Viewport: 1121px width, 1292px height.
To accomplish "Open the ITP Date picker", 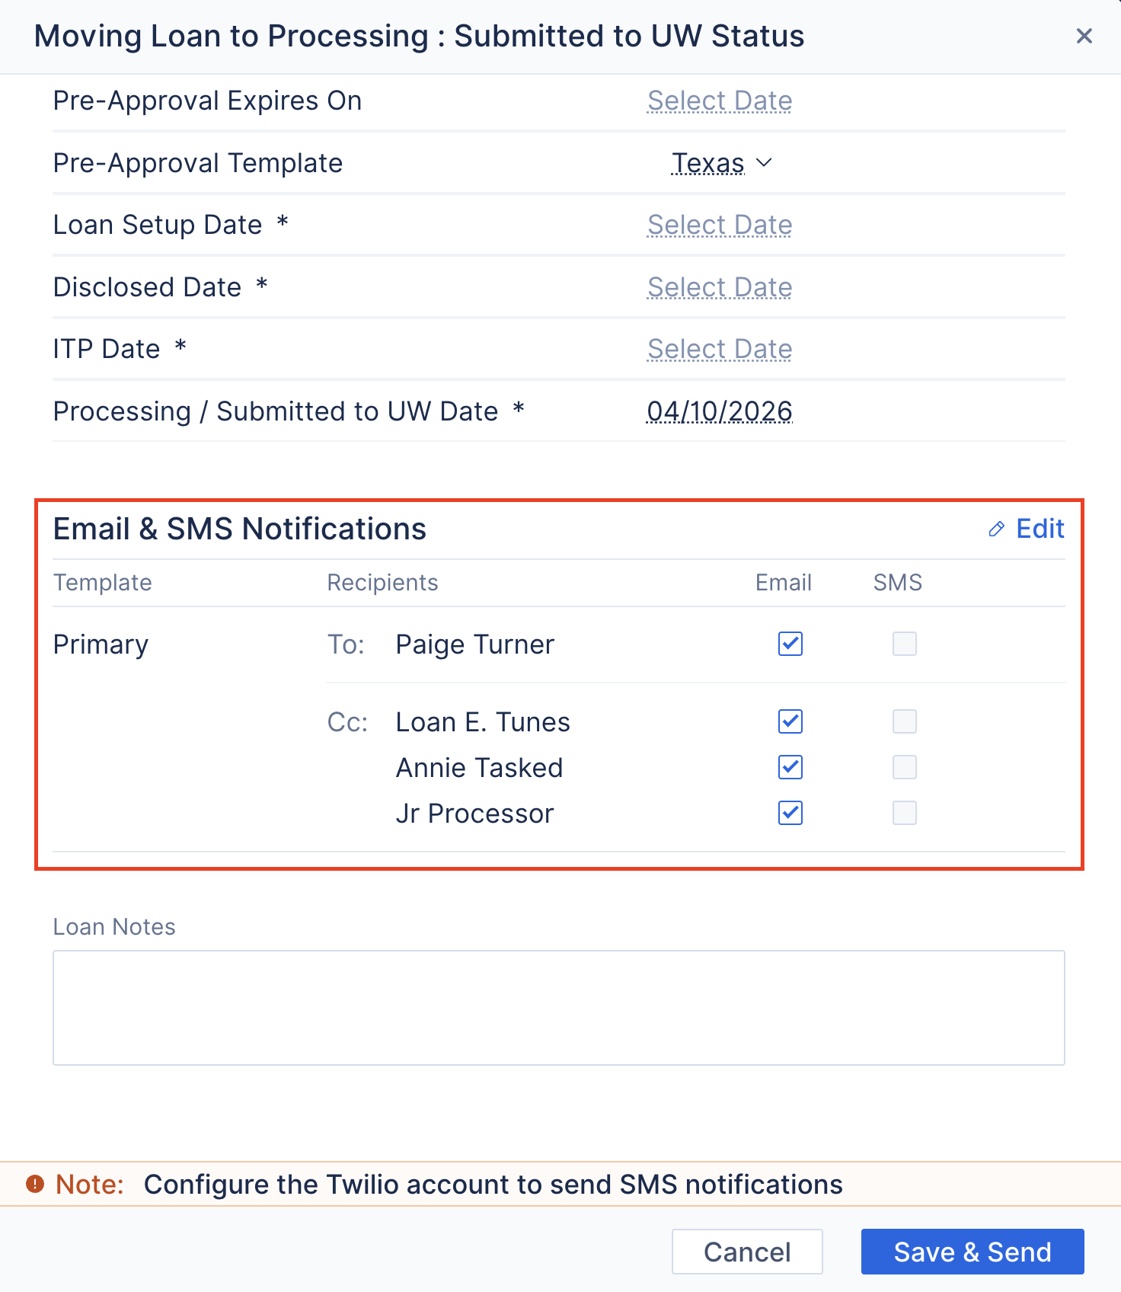I will point(719,348).
